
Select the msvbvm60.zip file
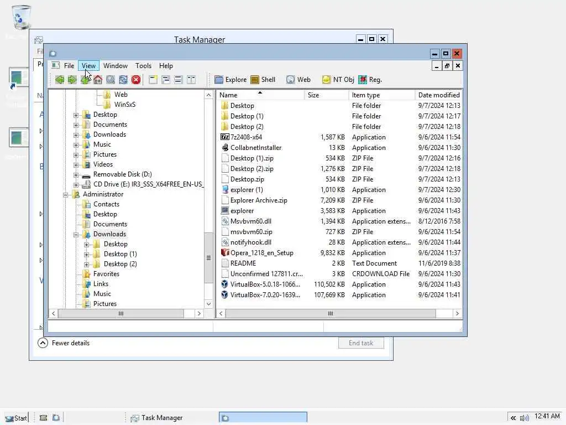251,232
